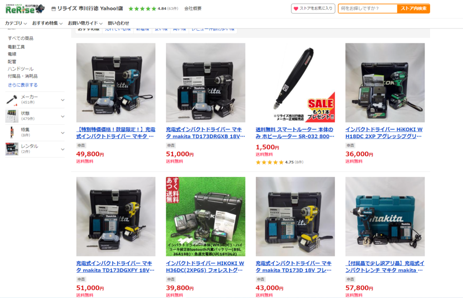Select the 問い合わせ menu item

click(118, 23)
